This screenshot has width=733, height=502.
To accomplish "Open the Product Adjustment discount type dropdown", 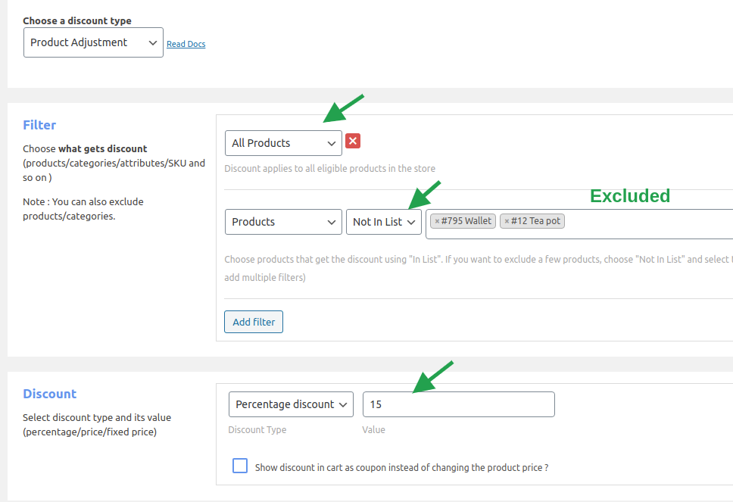I will (93, 42).
